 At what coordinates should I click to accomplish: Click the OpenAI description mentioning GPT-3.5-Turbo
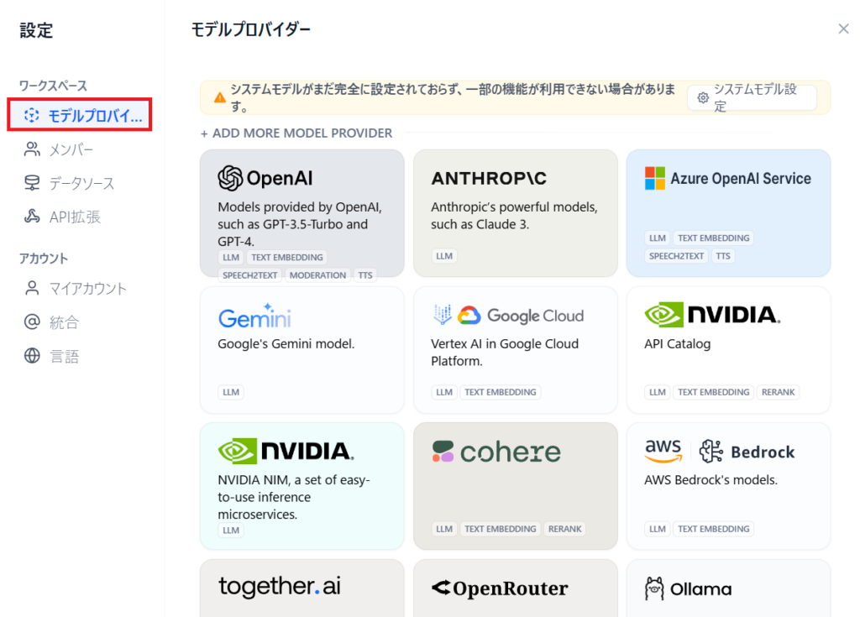[300, 224]
